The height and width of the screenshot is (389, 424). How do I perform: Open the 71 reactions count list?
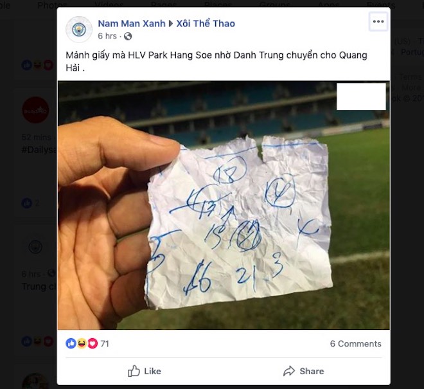105,343
